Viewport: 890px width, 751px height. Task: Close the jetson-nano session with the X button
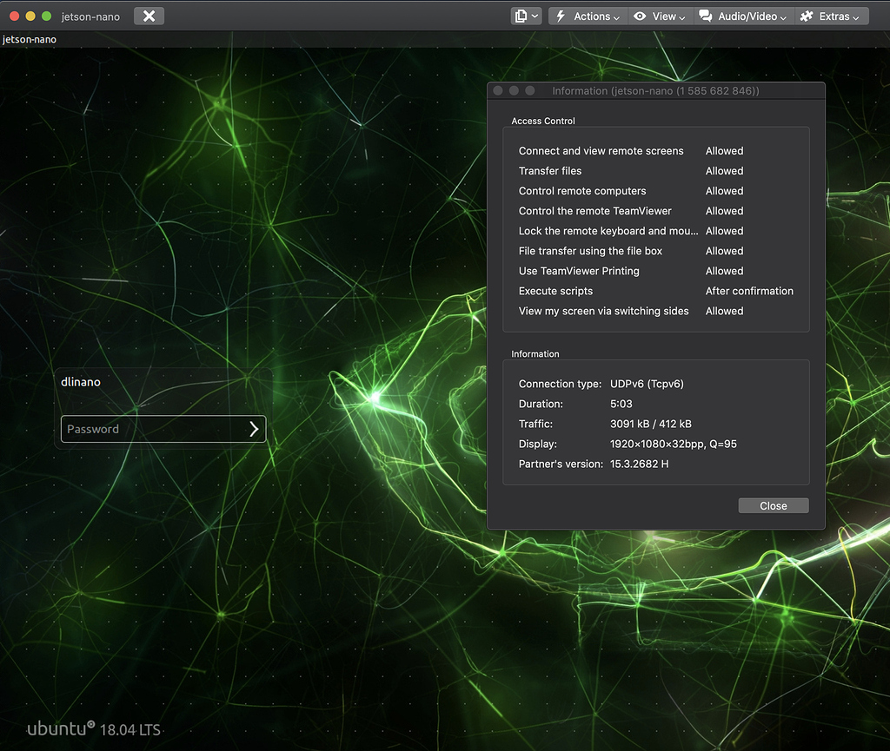coord(149,16)
